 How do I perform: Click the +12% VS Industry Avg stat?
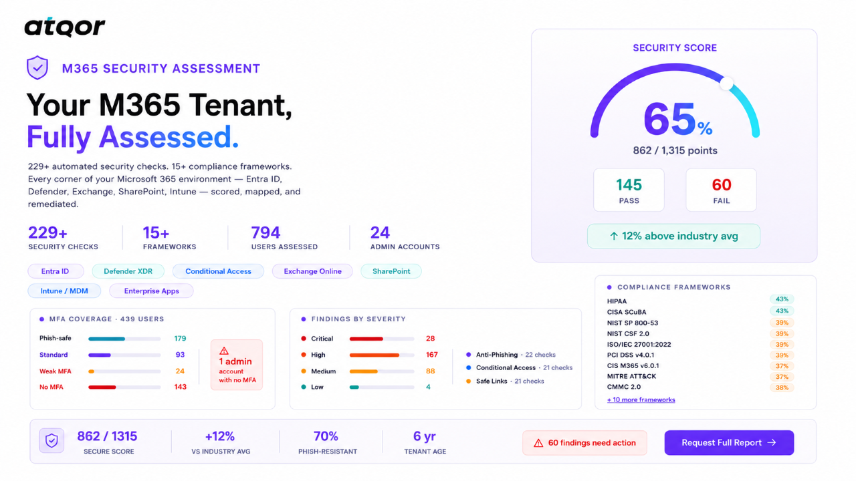click(221, 442)
